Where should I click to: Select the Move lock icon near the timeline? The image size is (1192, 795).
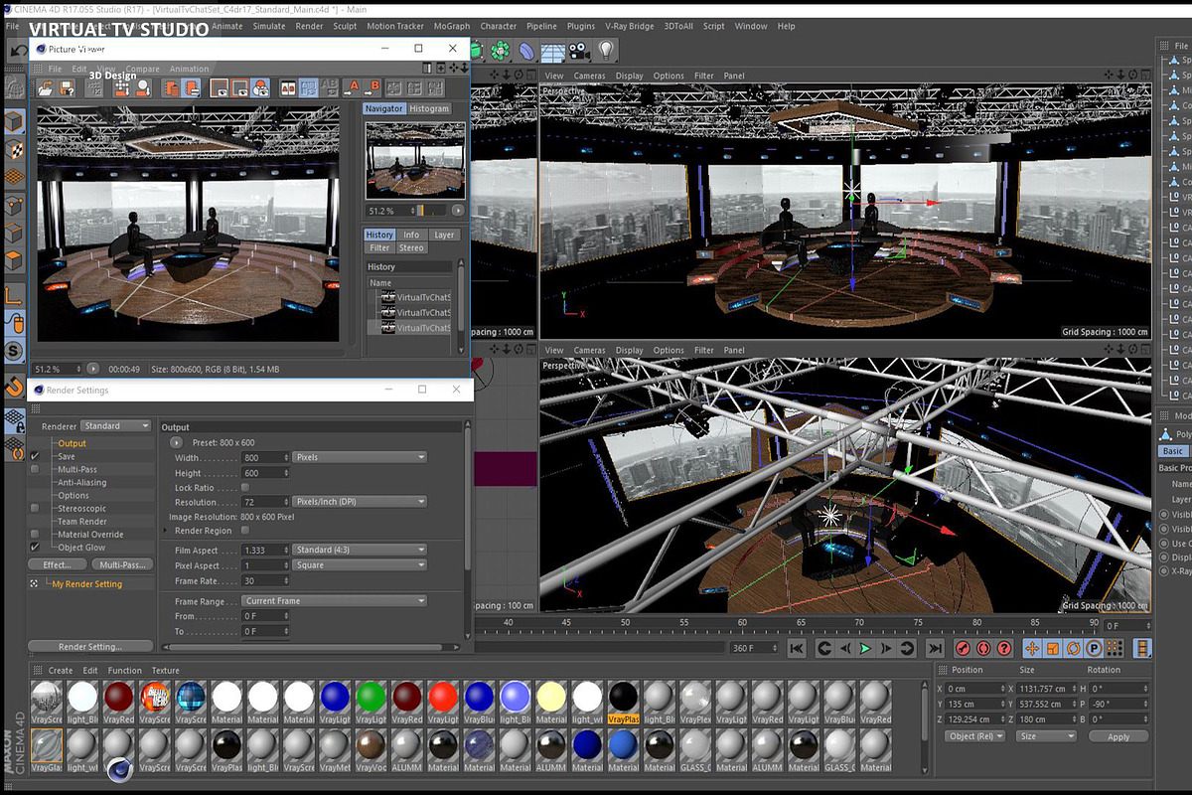coord(1033,648)
